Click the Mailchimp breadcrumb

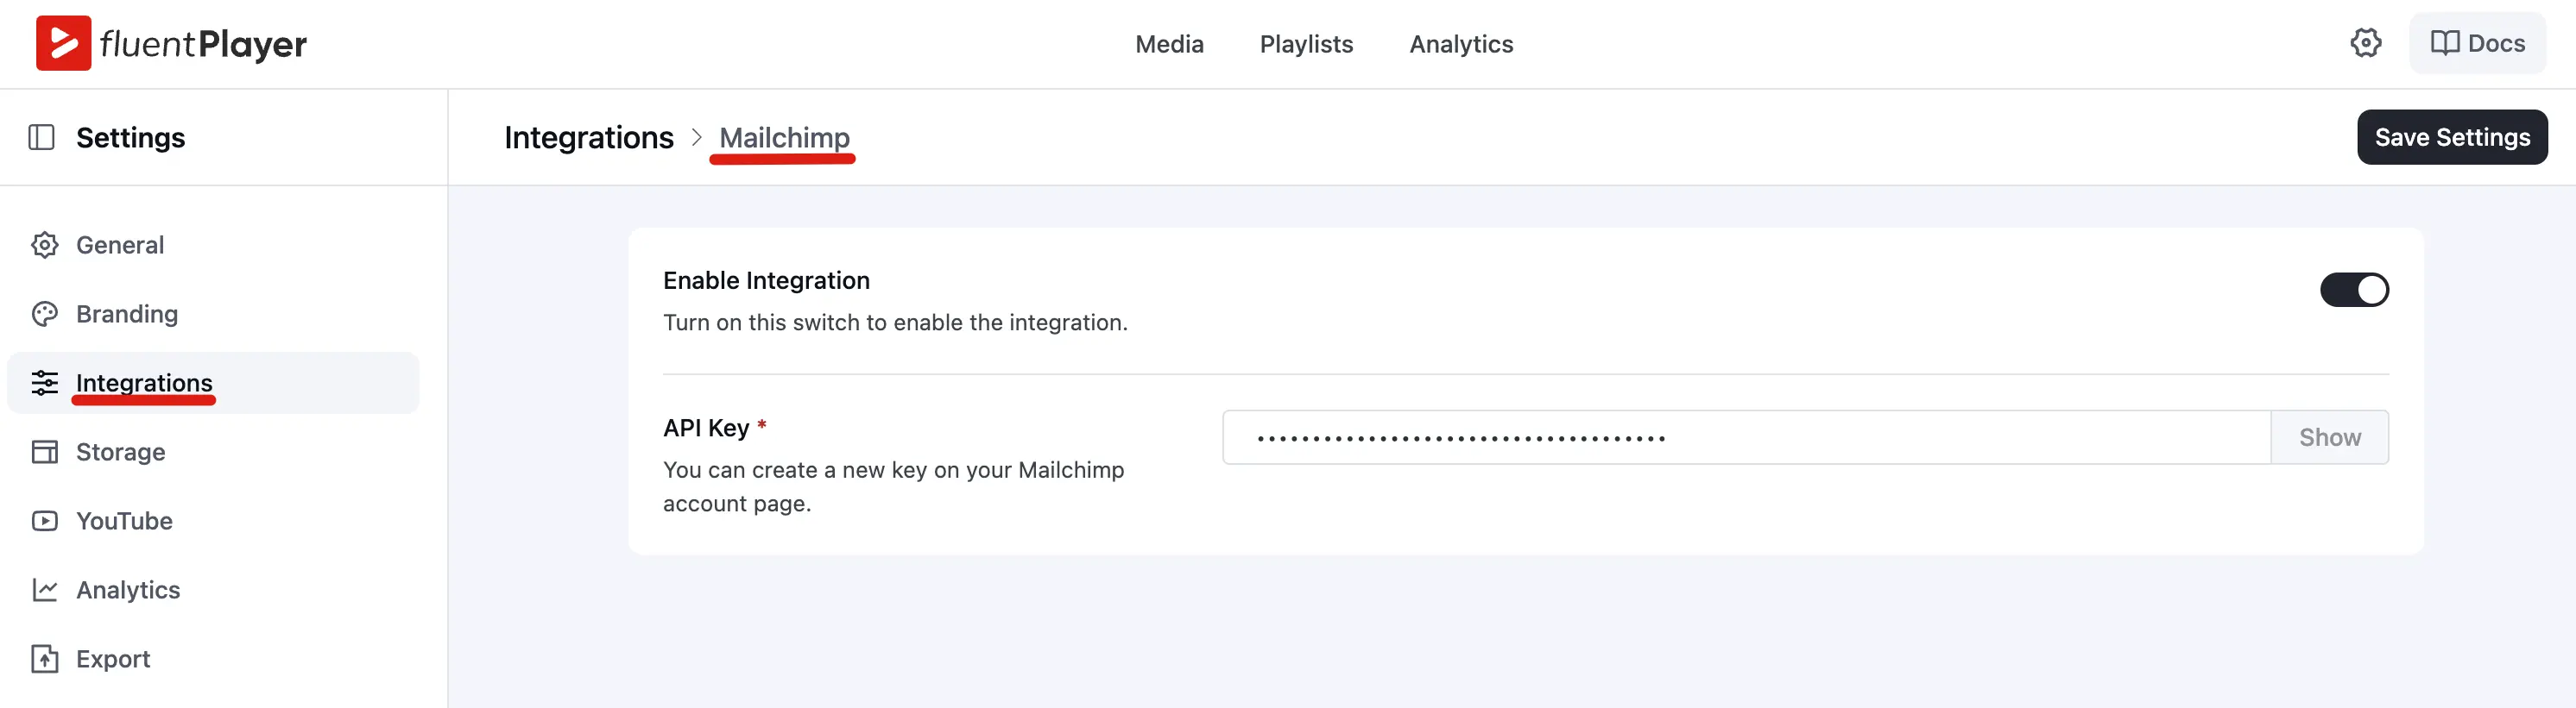pyautogui.click(x=784, y=137)
